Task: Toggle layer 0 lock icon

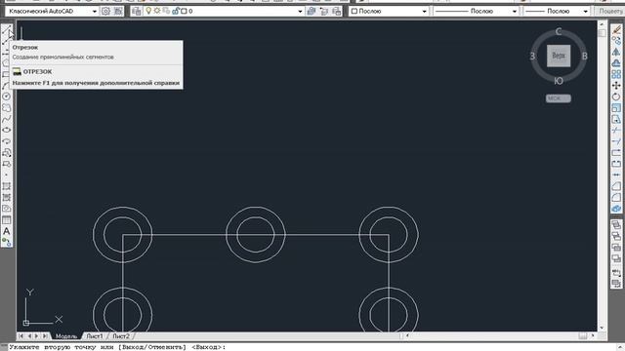Action: [176, 11]
